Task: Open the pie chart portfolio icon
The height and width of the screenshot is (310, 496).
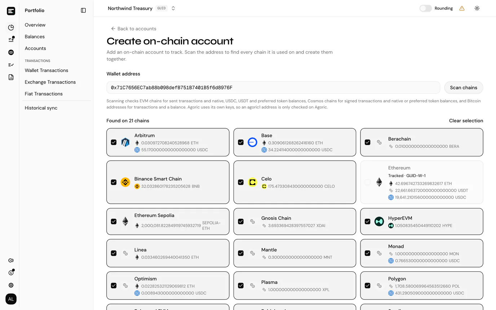Action: click(x=11, y=27)
